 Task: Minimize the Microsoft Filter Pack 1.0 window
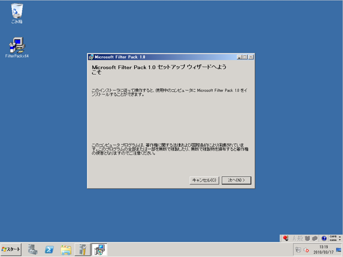tap(239, 57)
